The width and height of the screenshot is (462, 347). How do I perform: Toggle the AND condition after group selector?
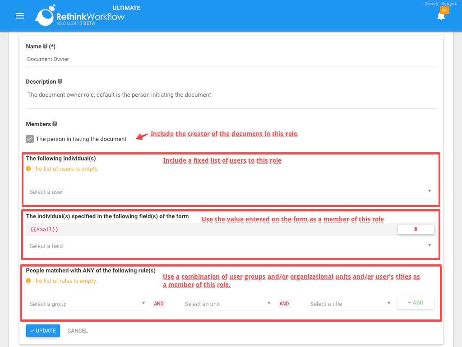158,304
